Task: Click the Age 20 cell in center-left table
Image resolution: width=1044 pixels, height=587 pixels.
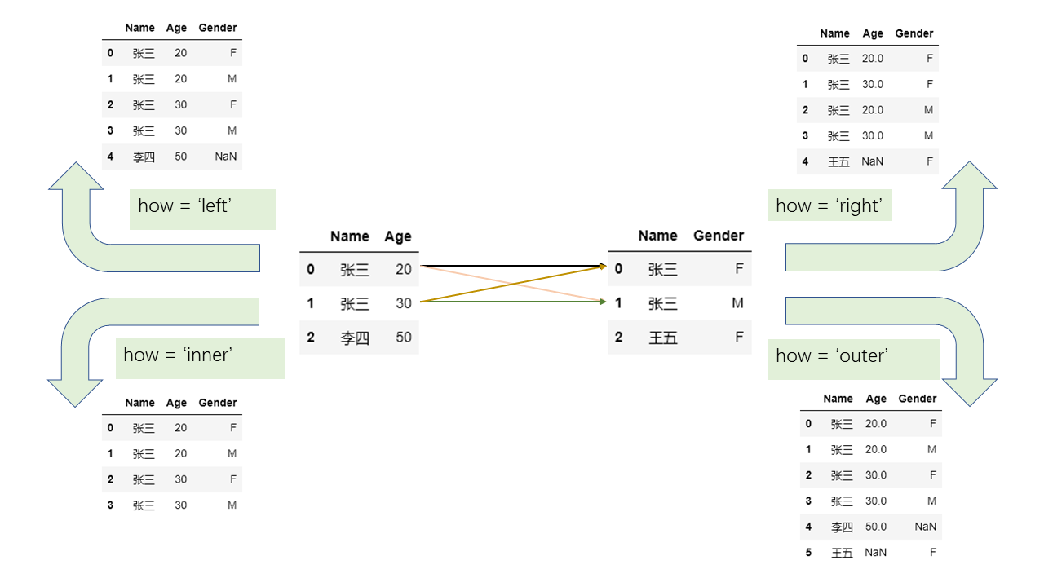Action: [x=404, y=269]
